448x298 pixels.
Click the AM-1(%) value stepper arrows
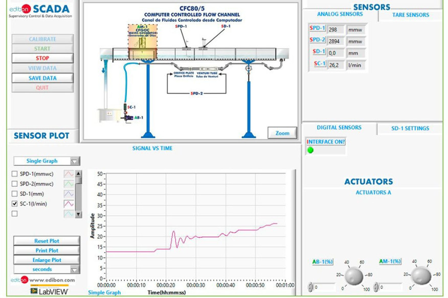[x=376, y=287]
